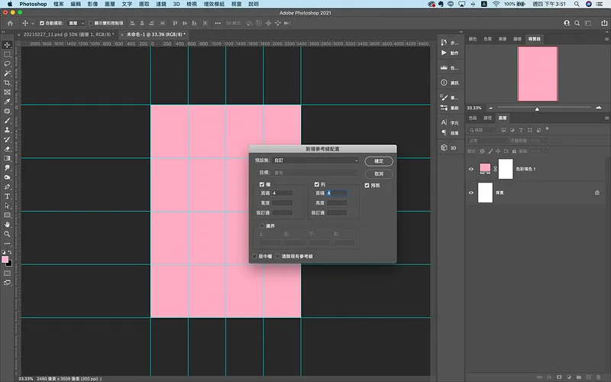Open the Navigator panel options menu
Screen dimensions: 611x382
[606, 39]
